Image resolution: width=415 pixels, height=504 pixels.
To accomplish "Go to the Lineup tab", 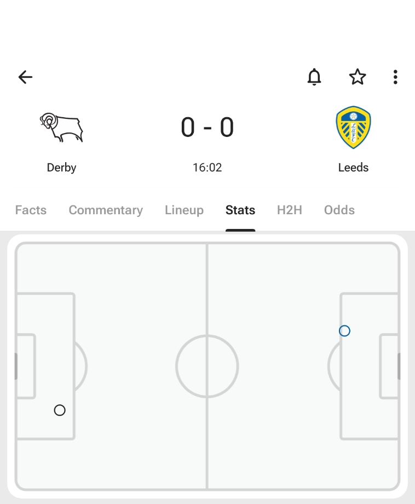I will (184, 210).
